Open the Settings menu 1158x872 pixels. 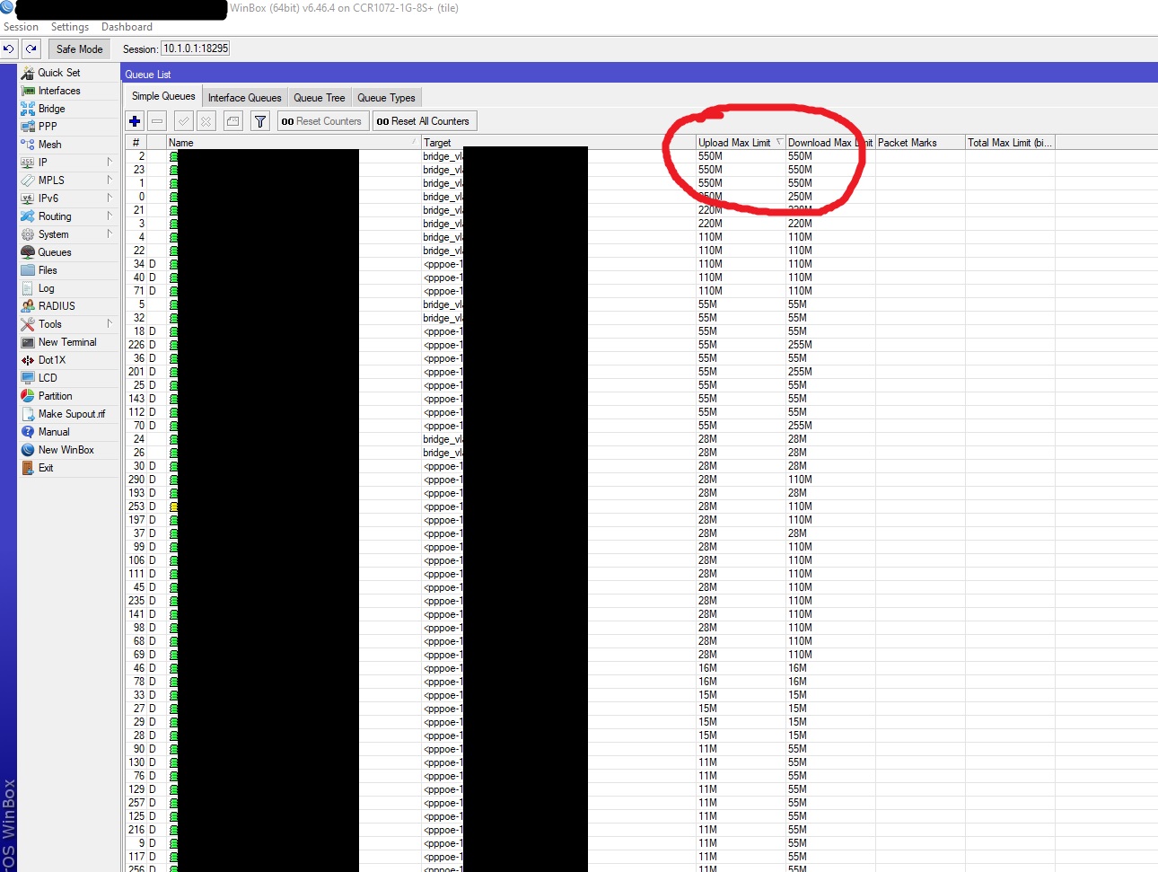click(70, 27)
